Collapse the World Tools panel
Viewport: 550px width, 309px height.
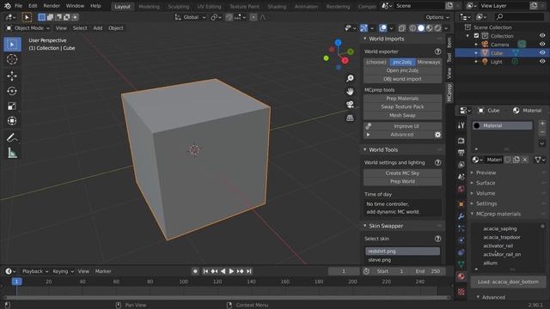(x=364, y=149)
